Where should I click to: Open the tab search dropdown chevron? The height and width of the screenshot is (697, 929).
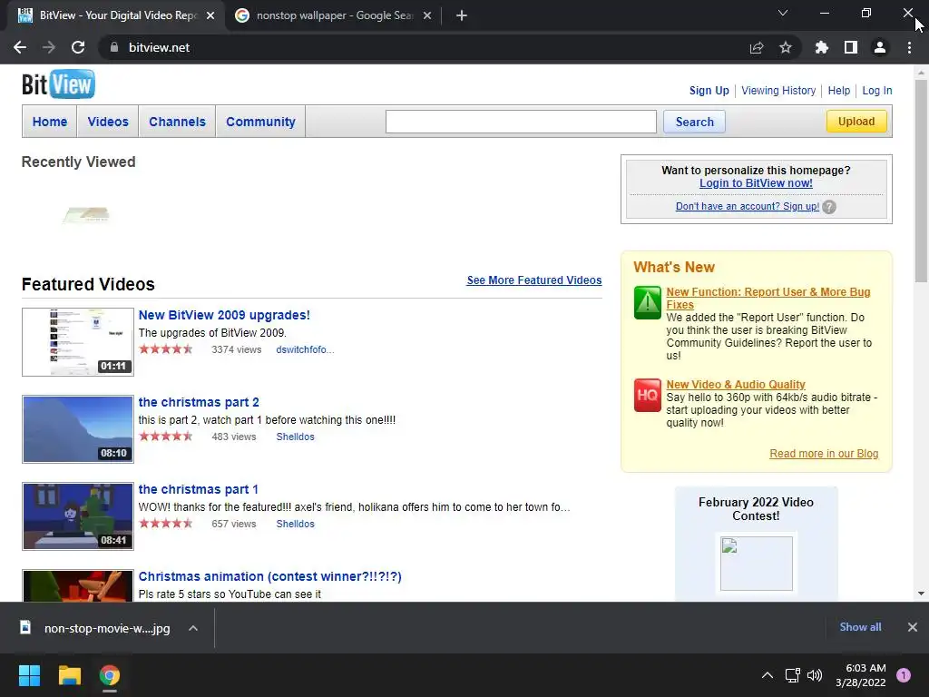783,13
